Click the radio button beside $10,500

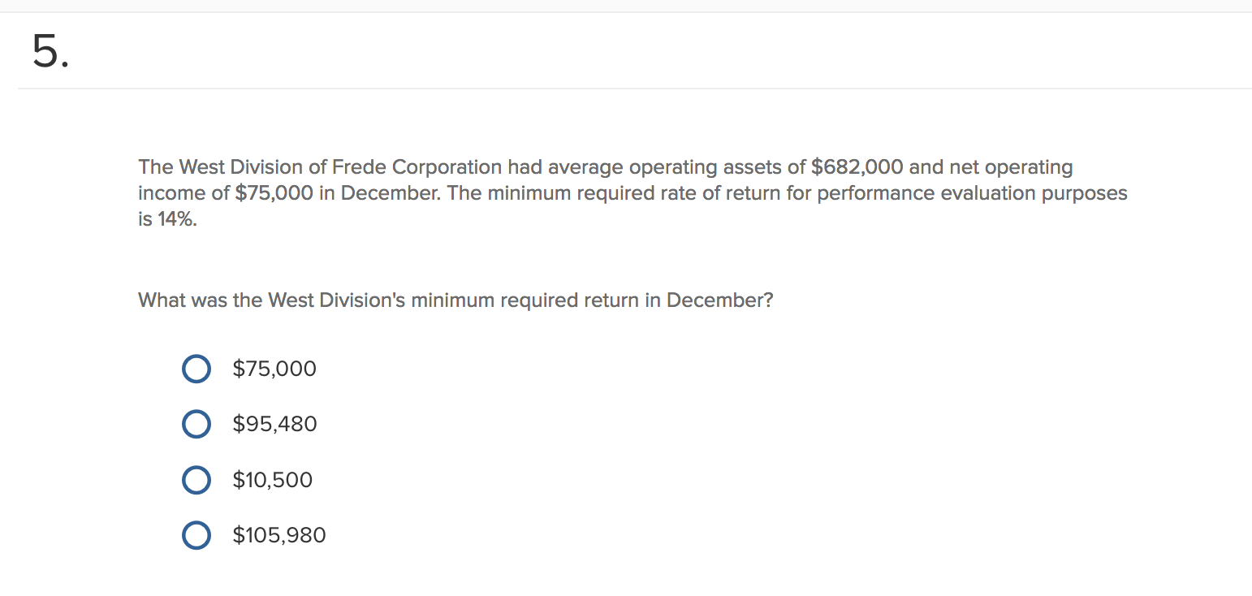[196, 480]
